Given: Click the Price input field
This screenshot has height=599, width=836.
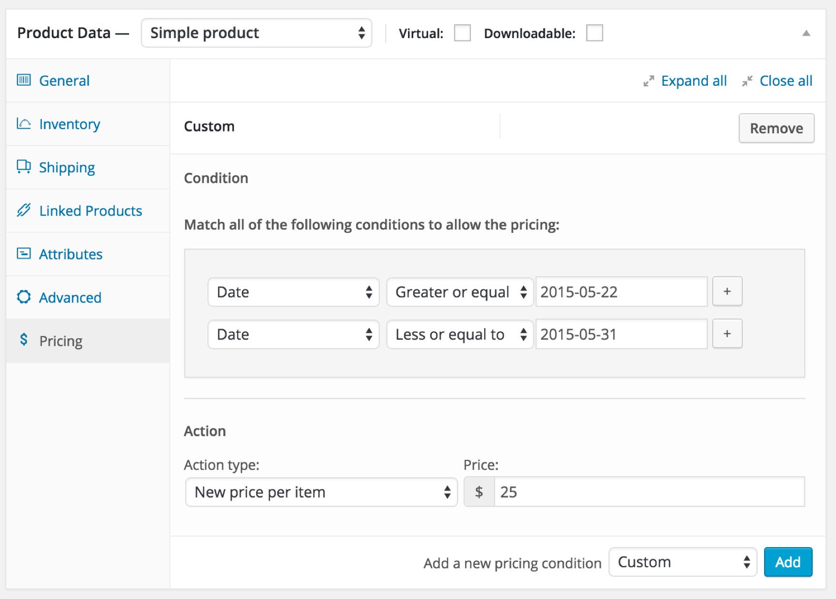Looking at the screenshot, I should point(649,492).
